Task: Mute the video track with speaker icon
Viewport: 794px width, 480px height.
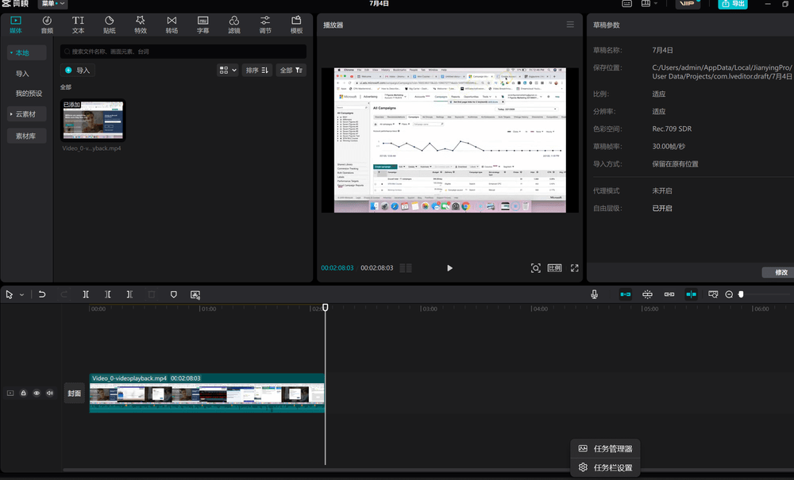Action: point(50,393)
